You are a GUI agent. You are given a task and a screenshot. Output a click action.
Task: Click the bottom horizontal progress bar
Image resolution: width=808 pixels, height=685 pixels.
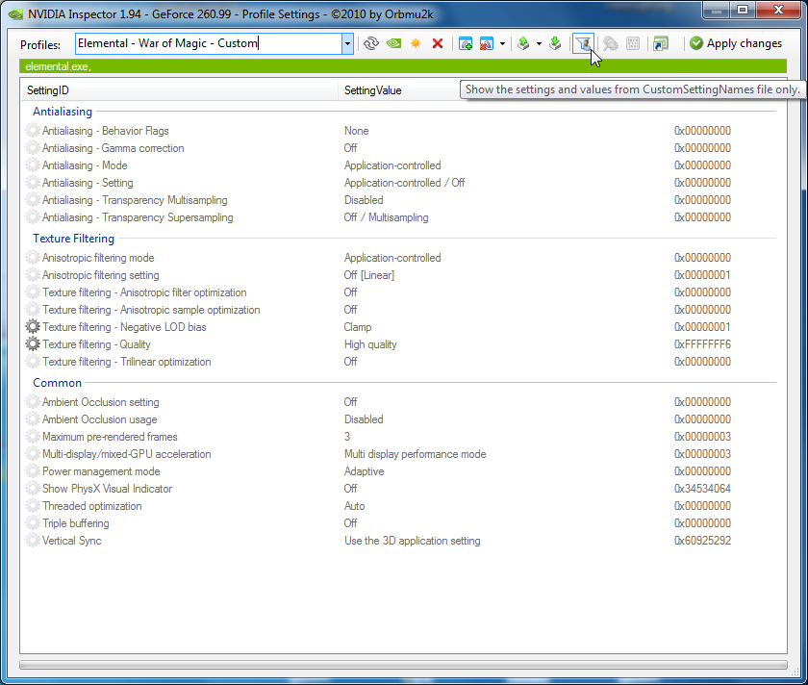pos(403,665)
